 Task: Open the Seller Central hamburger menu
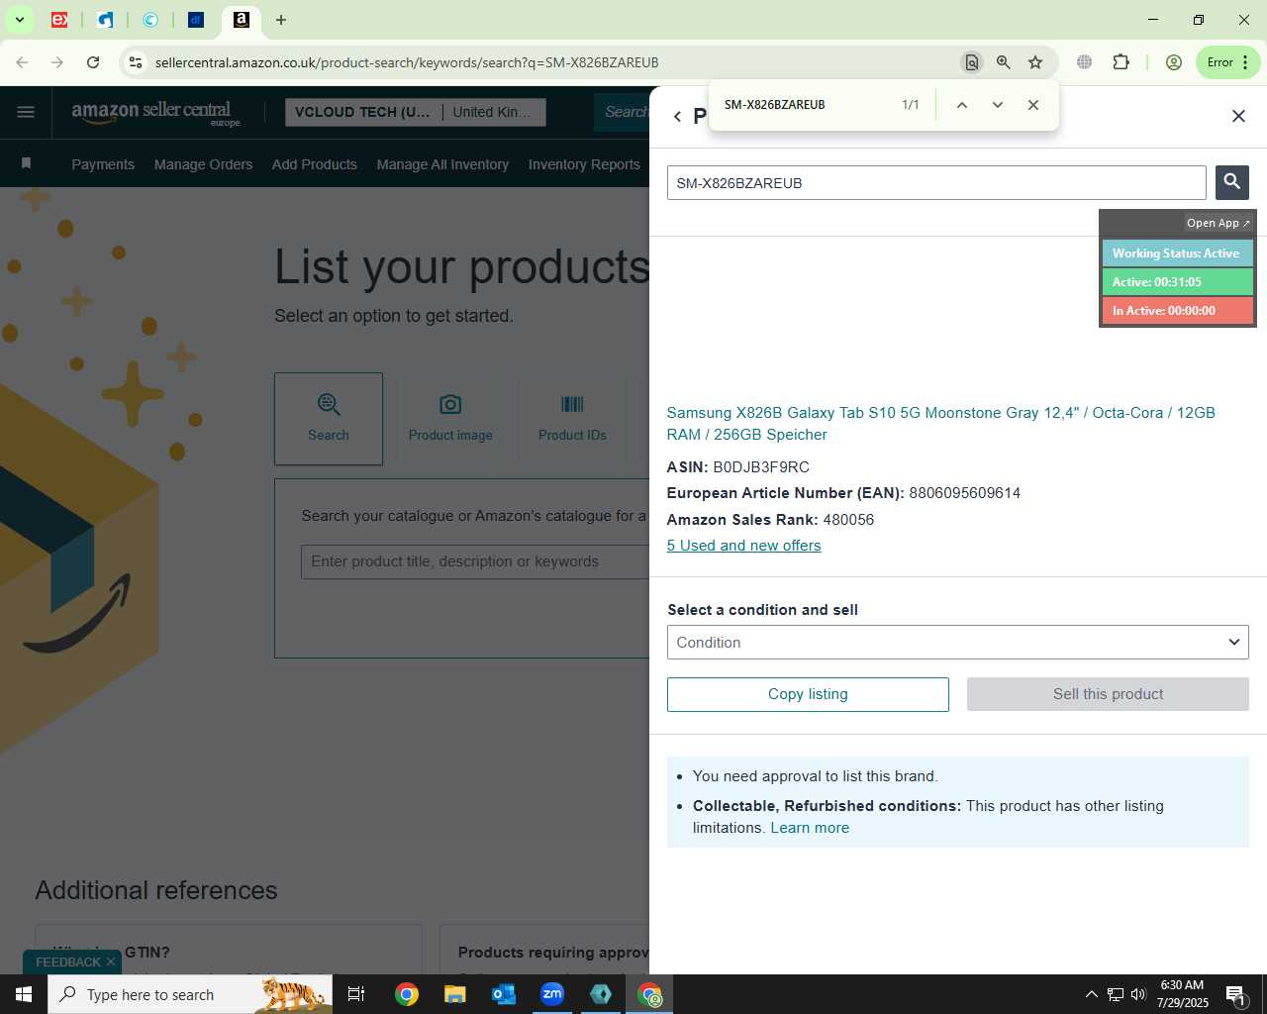[x=26, y=112]
